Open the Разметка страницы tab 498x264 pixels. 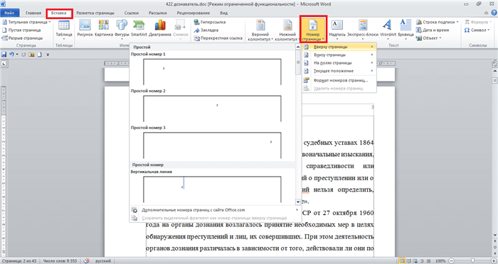tap(95, 13)
